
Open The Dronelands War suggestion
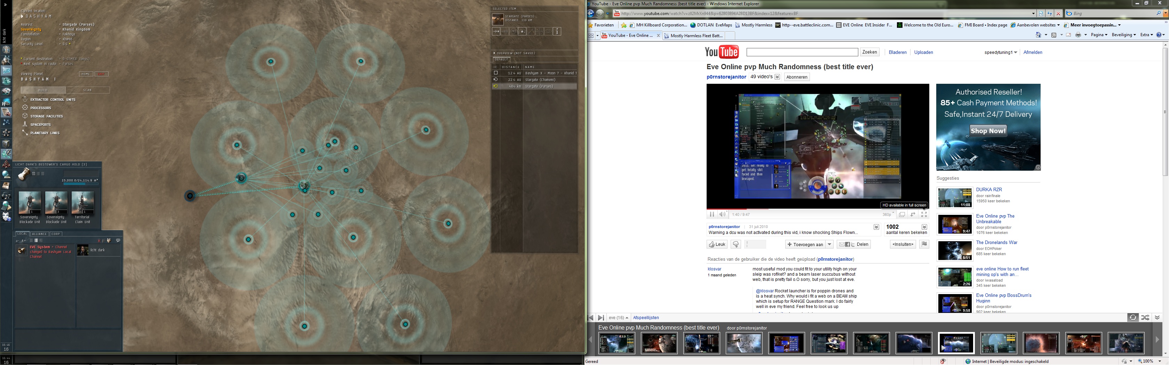pos(996,243)
